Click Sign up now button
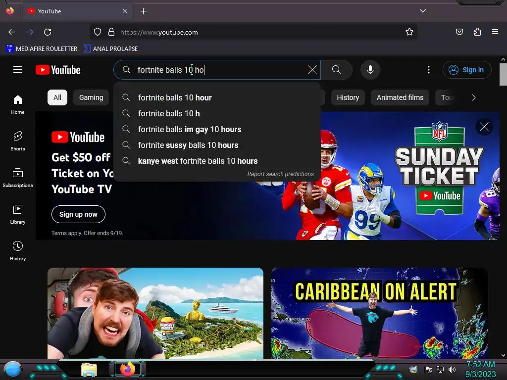This screenshot has height=380, width=507. point(78,214)
